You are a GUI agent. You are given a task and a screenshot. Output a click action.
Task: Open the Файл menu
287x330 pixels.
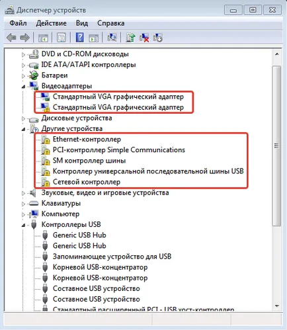click(18, 23)
